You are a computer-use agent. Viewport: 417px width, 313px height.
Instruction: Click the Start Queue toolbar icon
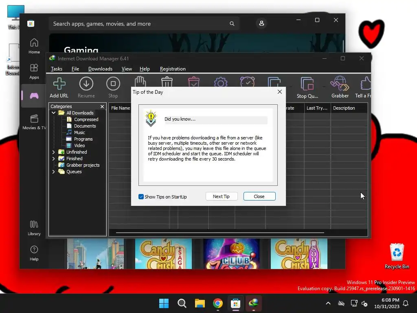[x=274, y=82]
